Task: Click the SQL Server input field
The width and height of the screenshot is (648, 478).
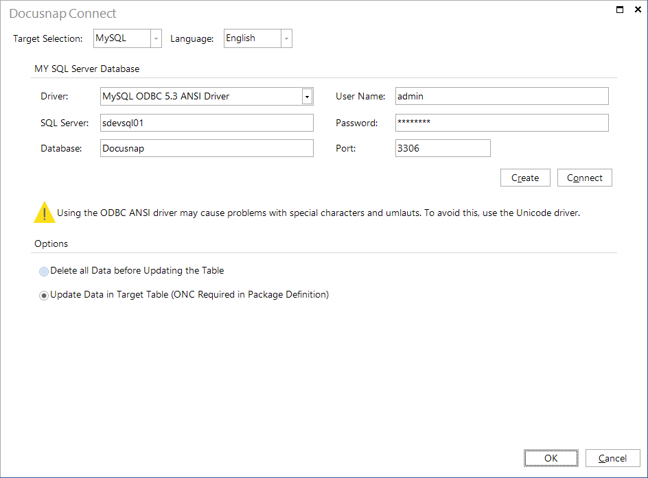Action: coord(207,123)
